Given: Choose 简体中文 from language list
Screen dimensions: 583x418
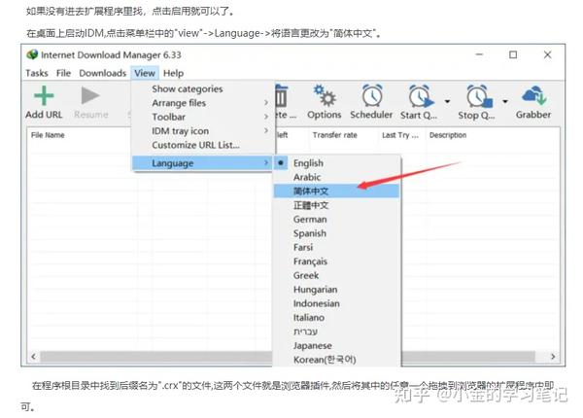Looking at the screenshot, I should (337, 192).
